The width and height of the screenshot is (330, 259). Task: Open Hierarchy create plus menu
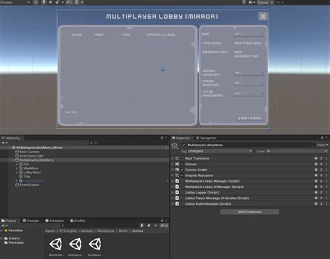[4, 143]
